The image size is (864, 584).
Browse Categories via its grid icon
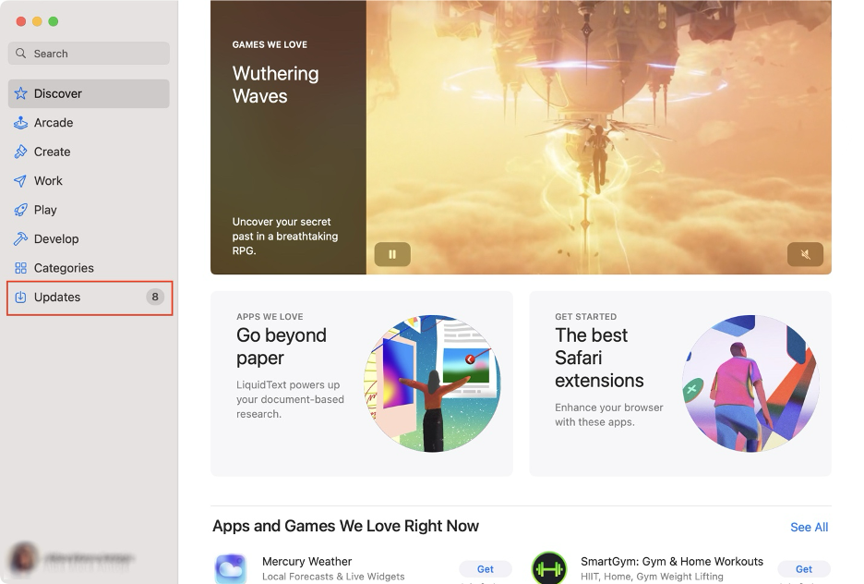point(21,268)
